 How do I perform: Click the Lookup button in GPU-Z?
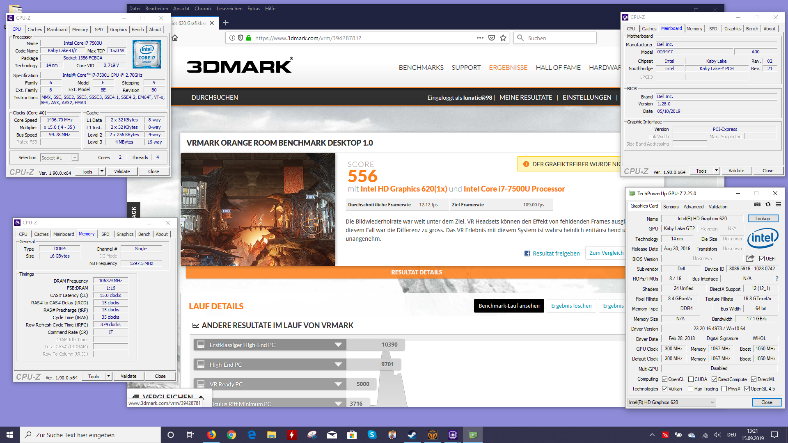pos(763,219)
